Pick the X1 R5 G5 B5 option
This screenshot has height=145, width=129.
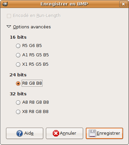[x=18, y=64]
